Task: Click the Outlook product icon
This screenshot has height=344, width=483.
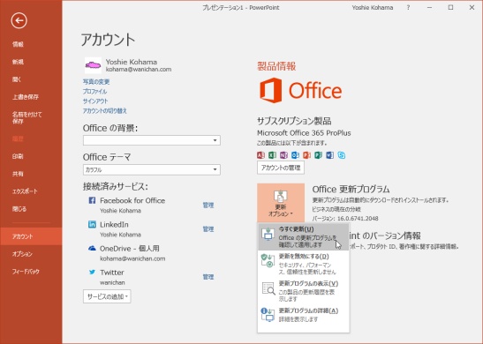Action: click(295, 155)
